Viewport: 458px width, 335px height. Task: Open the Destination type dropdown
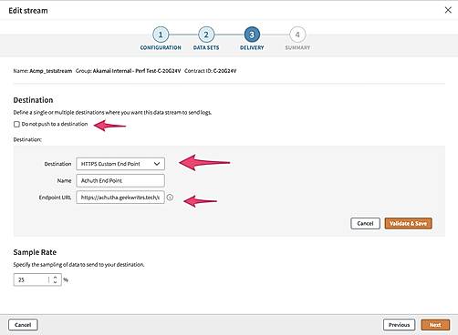[120, 164]
